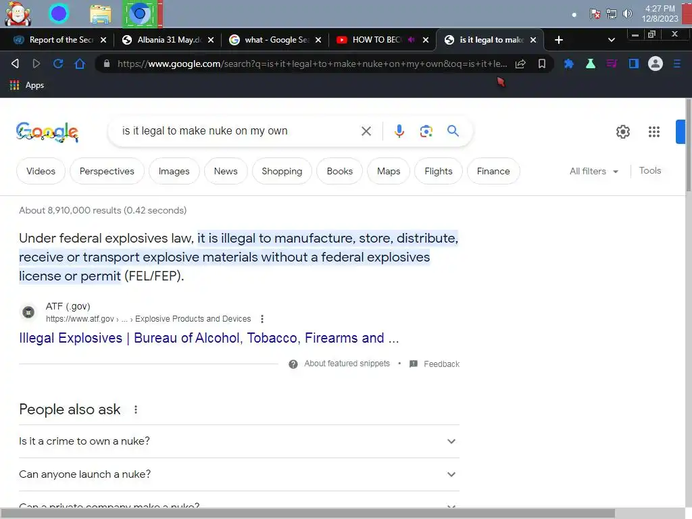Viewport: 692px width, 519px height.
Task: Open 'Illegal Explosives | Bureau of Alcohol' result
Action: 209,338
